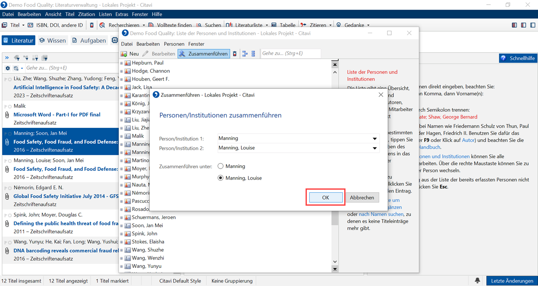Click the first filter icon above title list
Screen dimensions: 538x286
(17, 58)
